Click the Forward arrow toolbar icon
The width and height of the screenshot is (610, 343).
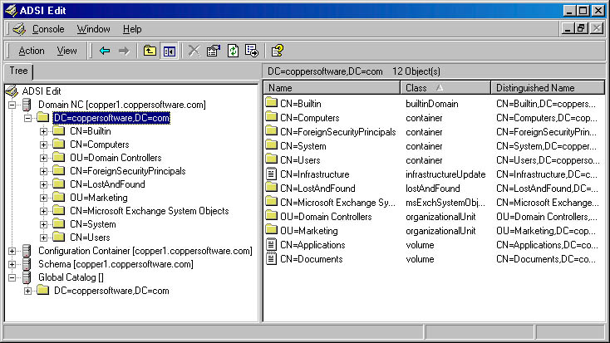click(x=124, y=51)
